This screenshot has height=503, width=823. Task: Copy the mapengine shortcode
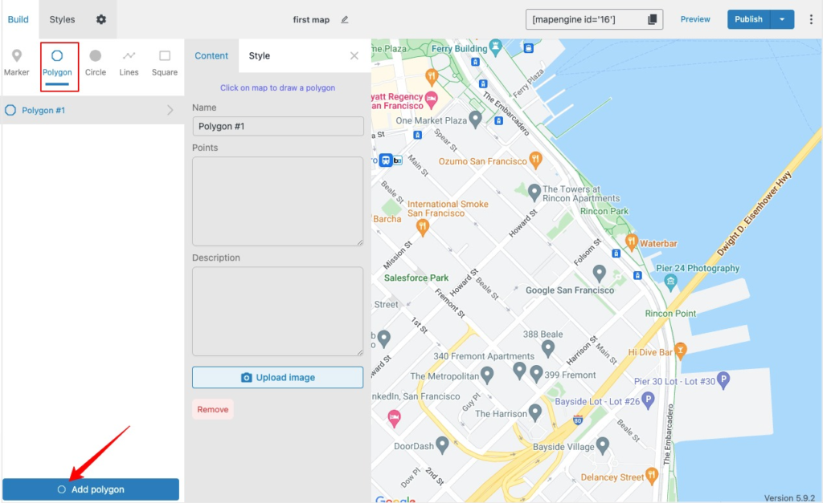coord(652,19)
